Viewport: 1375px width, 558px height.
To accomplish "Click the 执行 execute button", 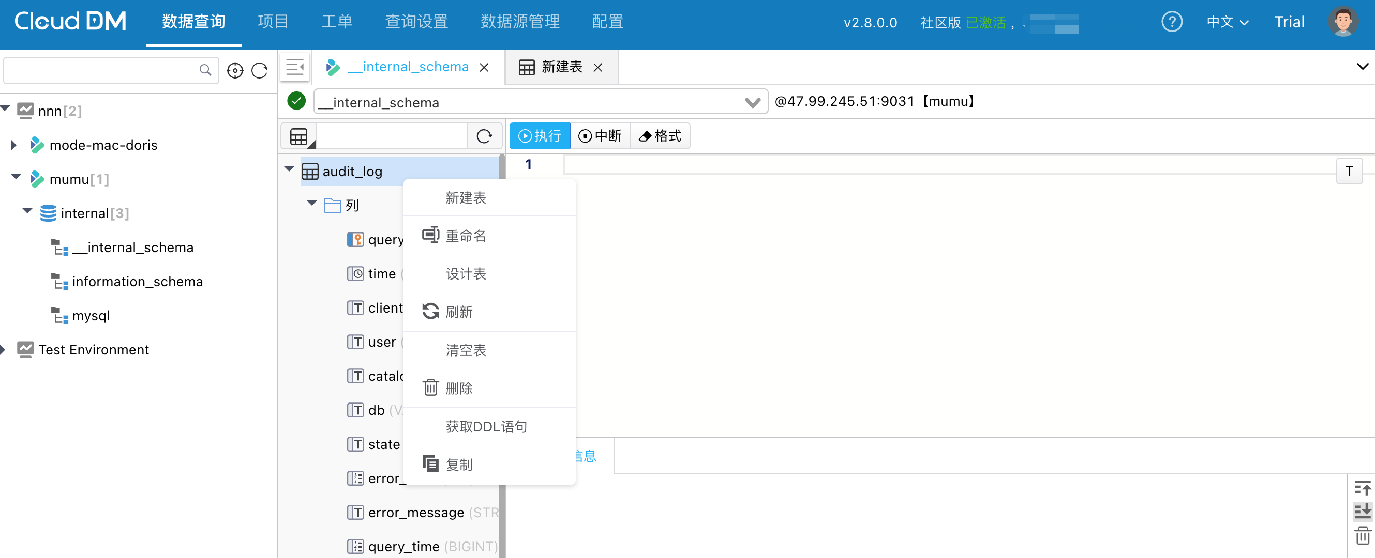I will point(540,136).
